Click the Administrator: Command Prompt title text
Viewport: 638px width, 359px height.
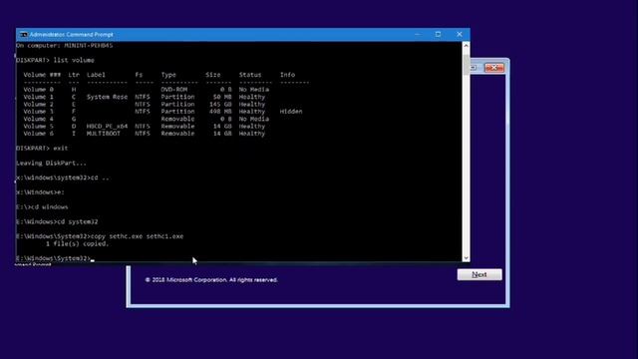point(71,35)
